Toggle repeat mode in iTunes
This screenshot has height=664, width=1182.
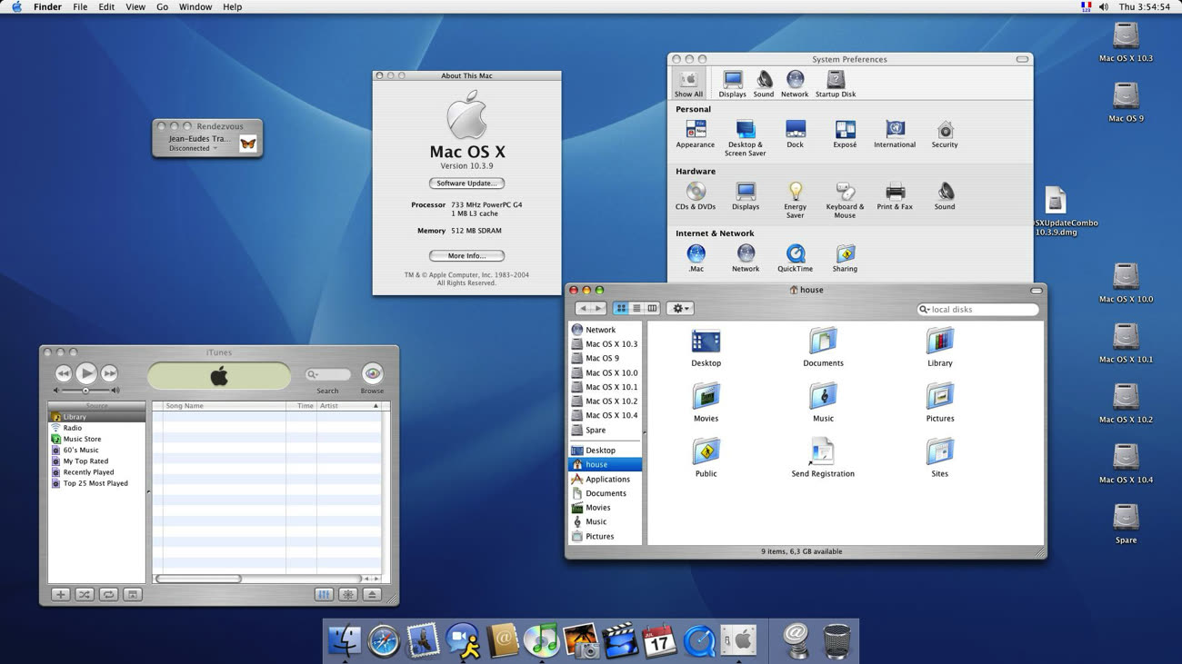[x=108, y=594]
